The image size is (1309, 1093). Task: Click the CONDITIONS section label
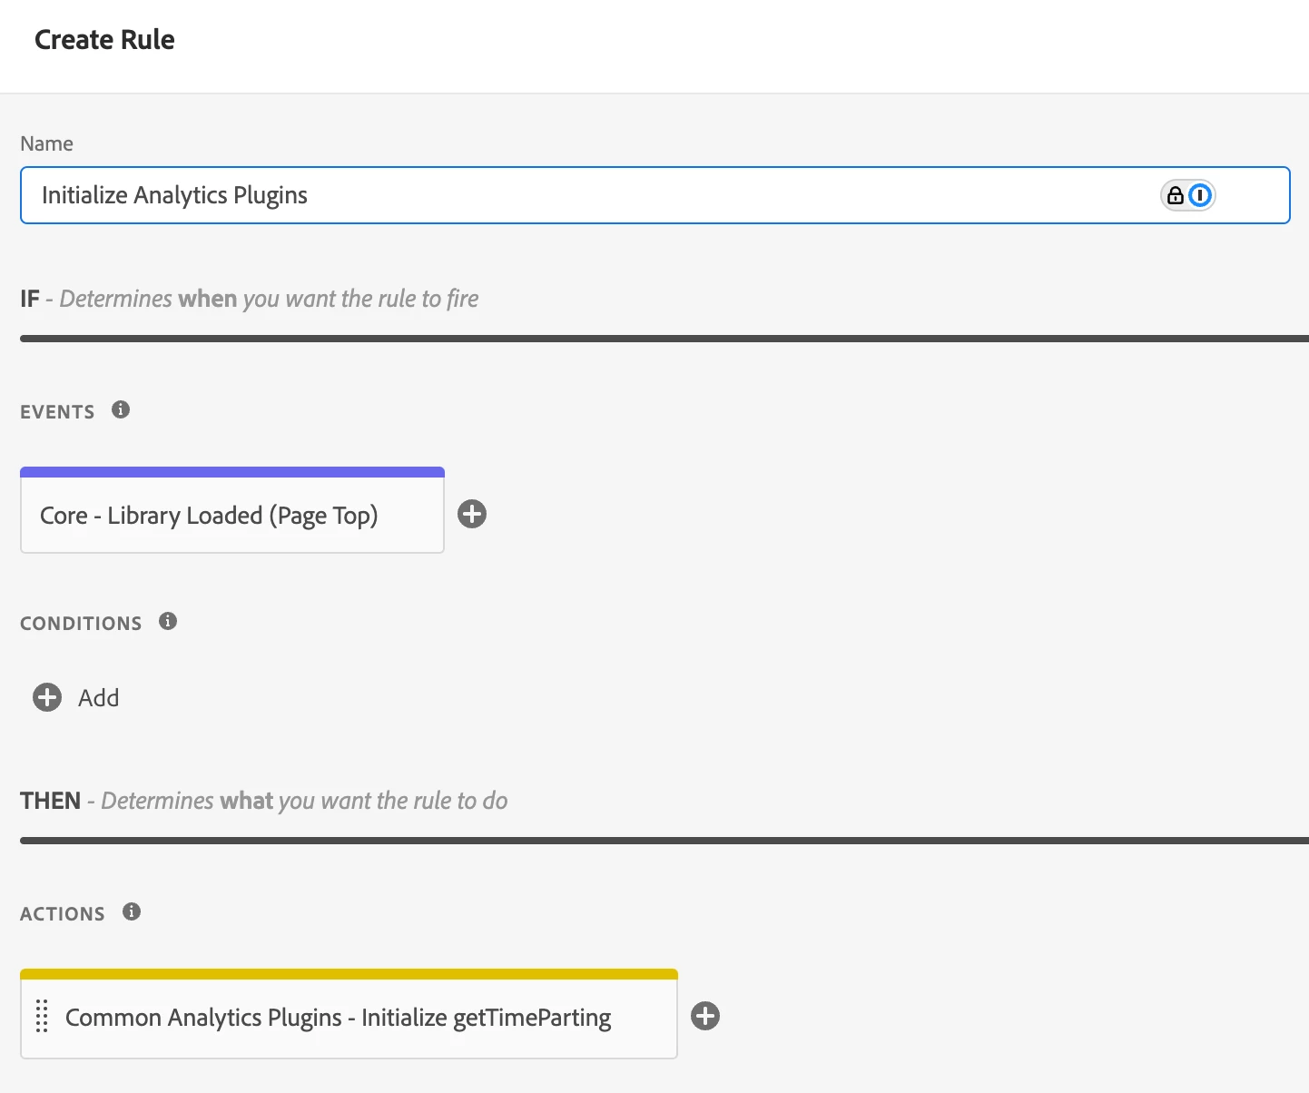(81, 624)
